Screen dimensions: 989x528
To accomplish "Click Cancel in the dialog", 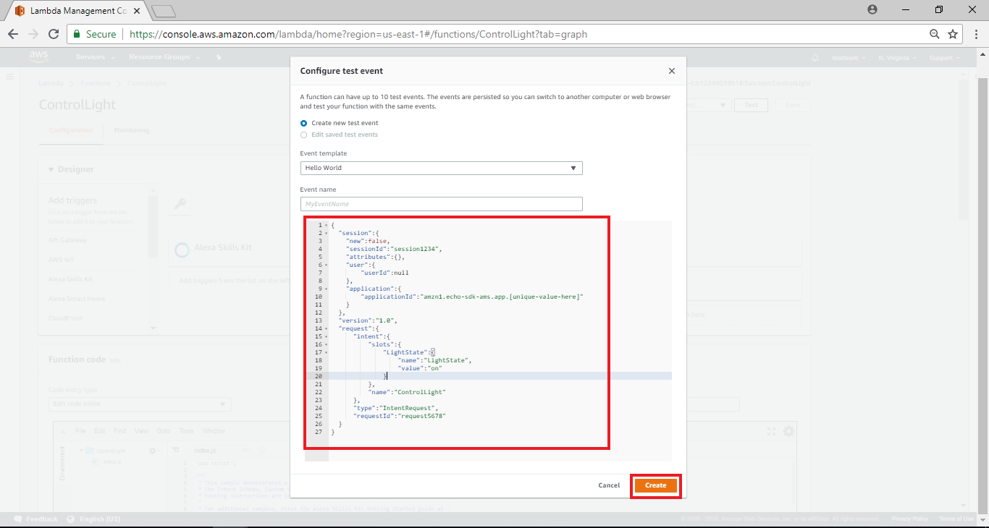I will (609, 485).
